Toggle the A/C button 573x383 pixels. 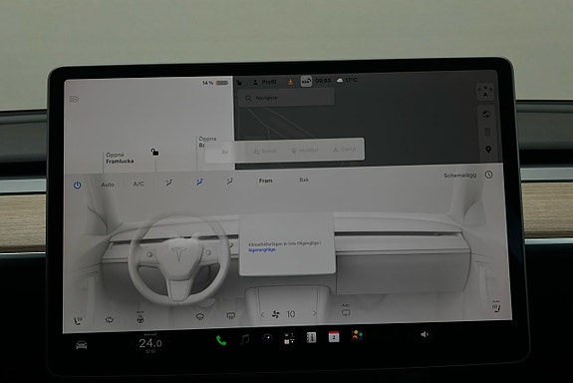pos(139,184)
